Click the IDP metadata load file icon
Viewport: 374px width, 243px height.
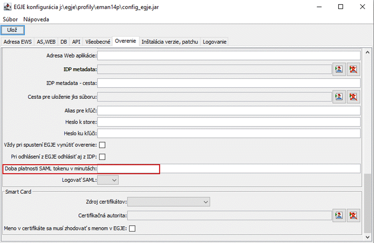pyautogui.click(x=339, y=69)
